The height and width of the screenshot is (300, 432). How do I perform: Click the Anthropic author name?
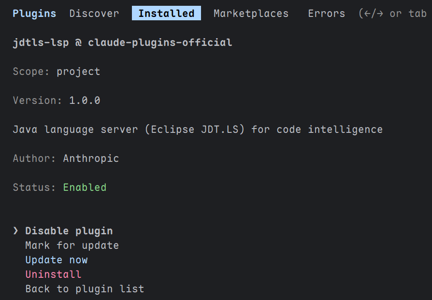[x=91, y=158]
